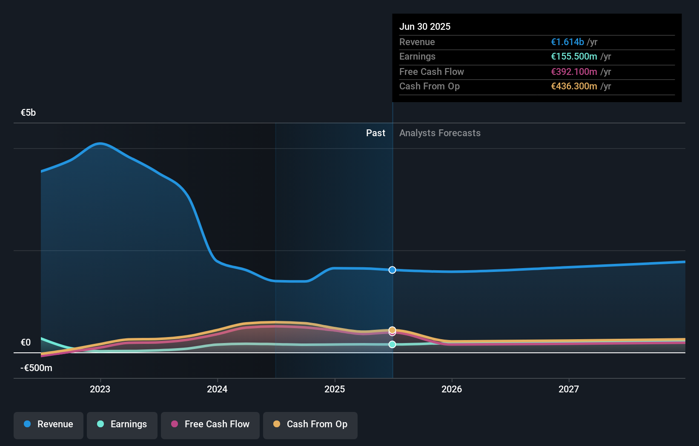Click the pink Free Cash Flow legend dot
Screen dimensions: 699x446
click(x=175, y=424)
